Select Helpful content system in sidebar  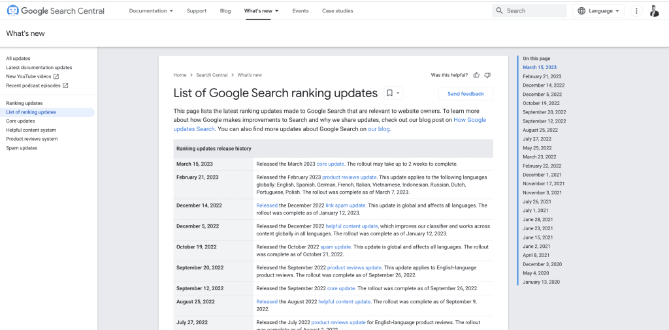click(x=31, y=130)
